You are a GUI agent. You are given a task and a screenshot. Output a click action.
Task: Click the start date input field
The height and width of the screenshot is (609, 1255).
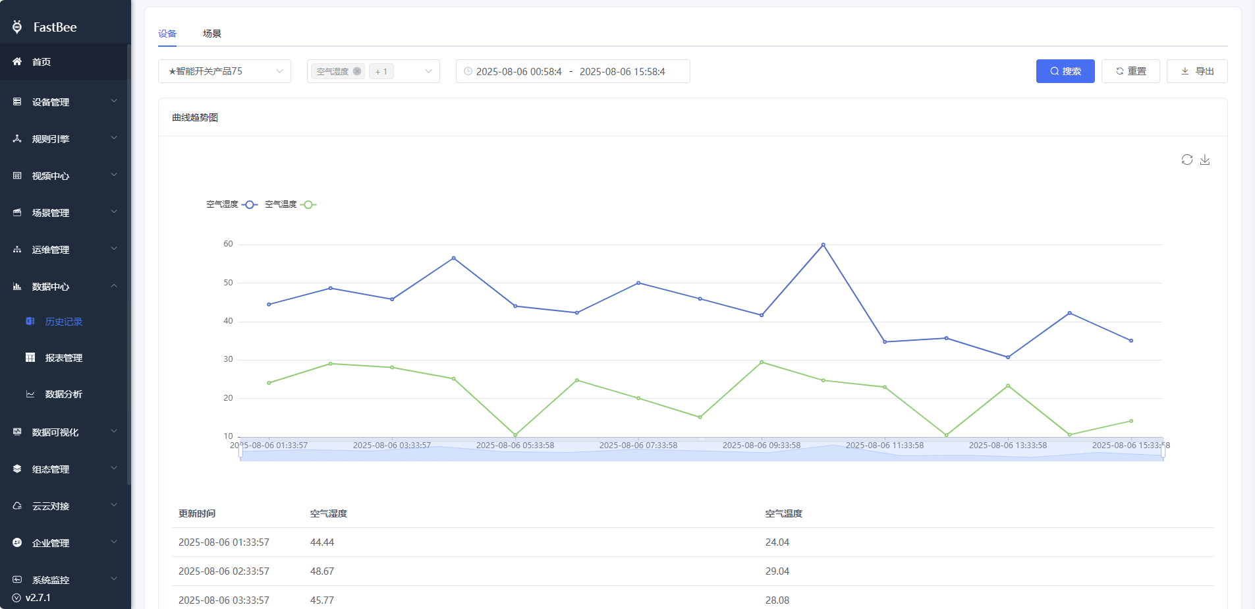click(x=518, y=71)
